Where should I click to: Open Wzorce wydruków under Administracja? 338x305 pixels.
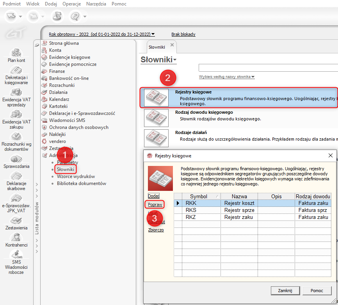[76, 176]
